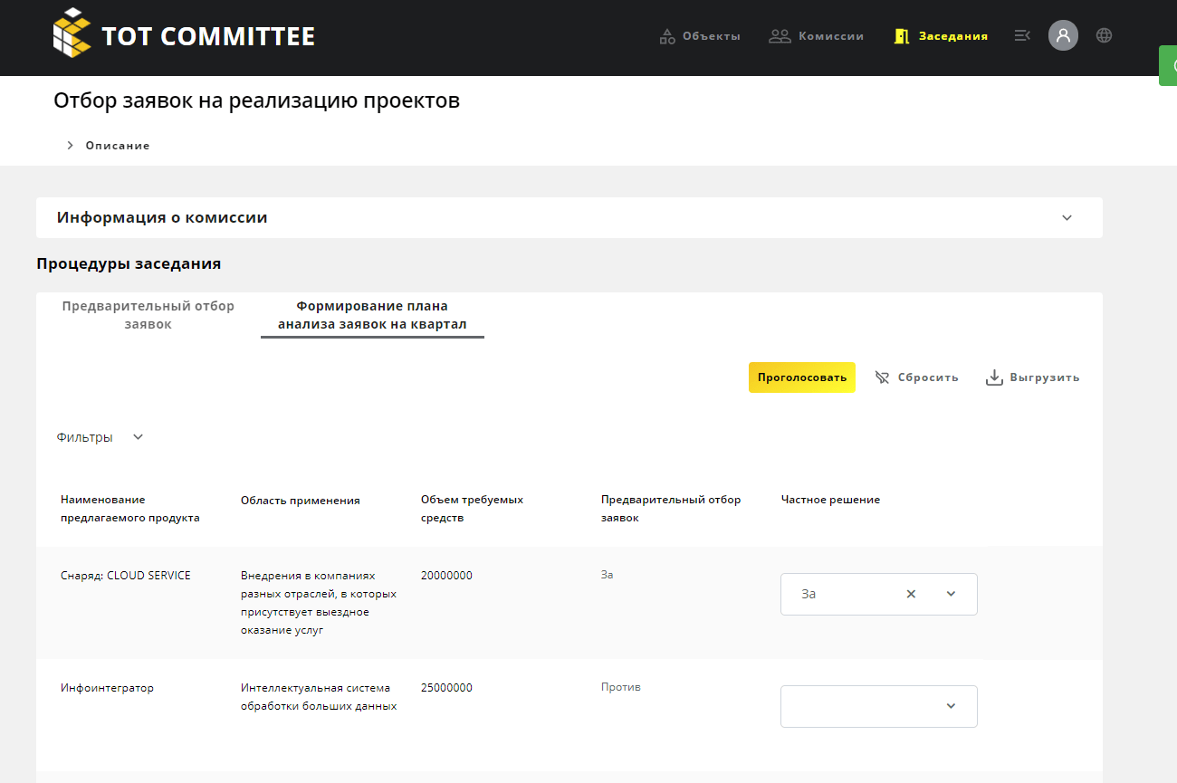Go to Заседания in top navigation

[x=941, y=36]
